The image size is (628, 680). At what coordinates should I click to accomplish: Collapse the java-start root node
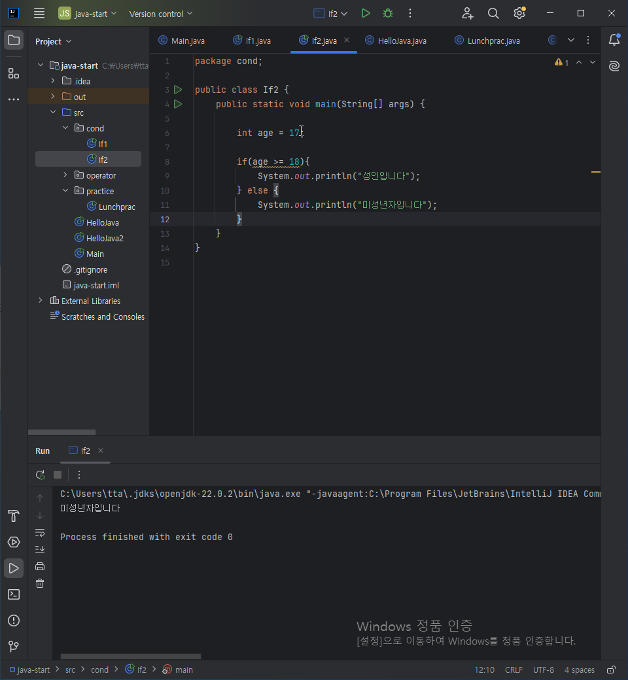pos(41,65)
